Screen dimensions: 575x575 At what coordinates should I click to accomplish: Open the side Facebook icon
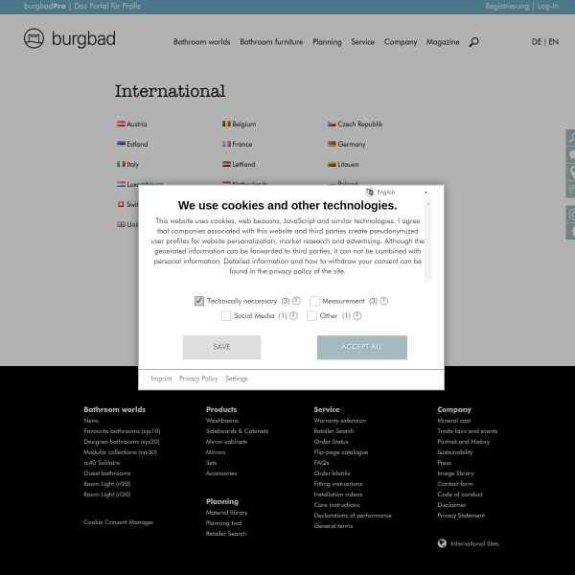coord(570,231)
